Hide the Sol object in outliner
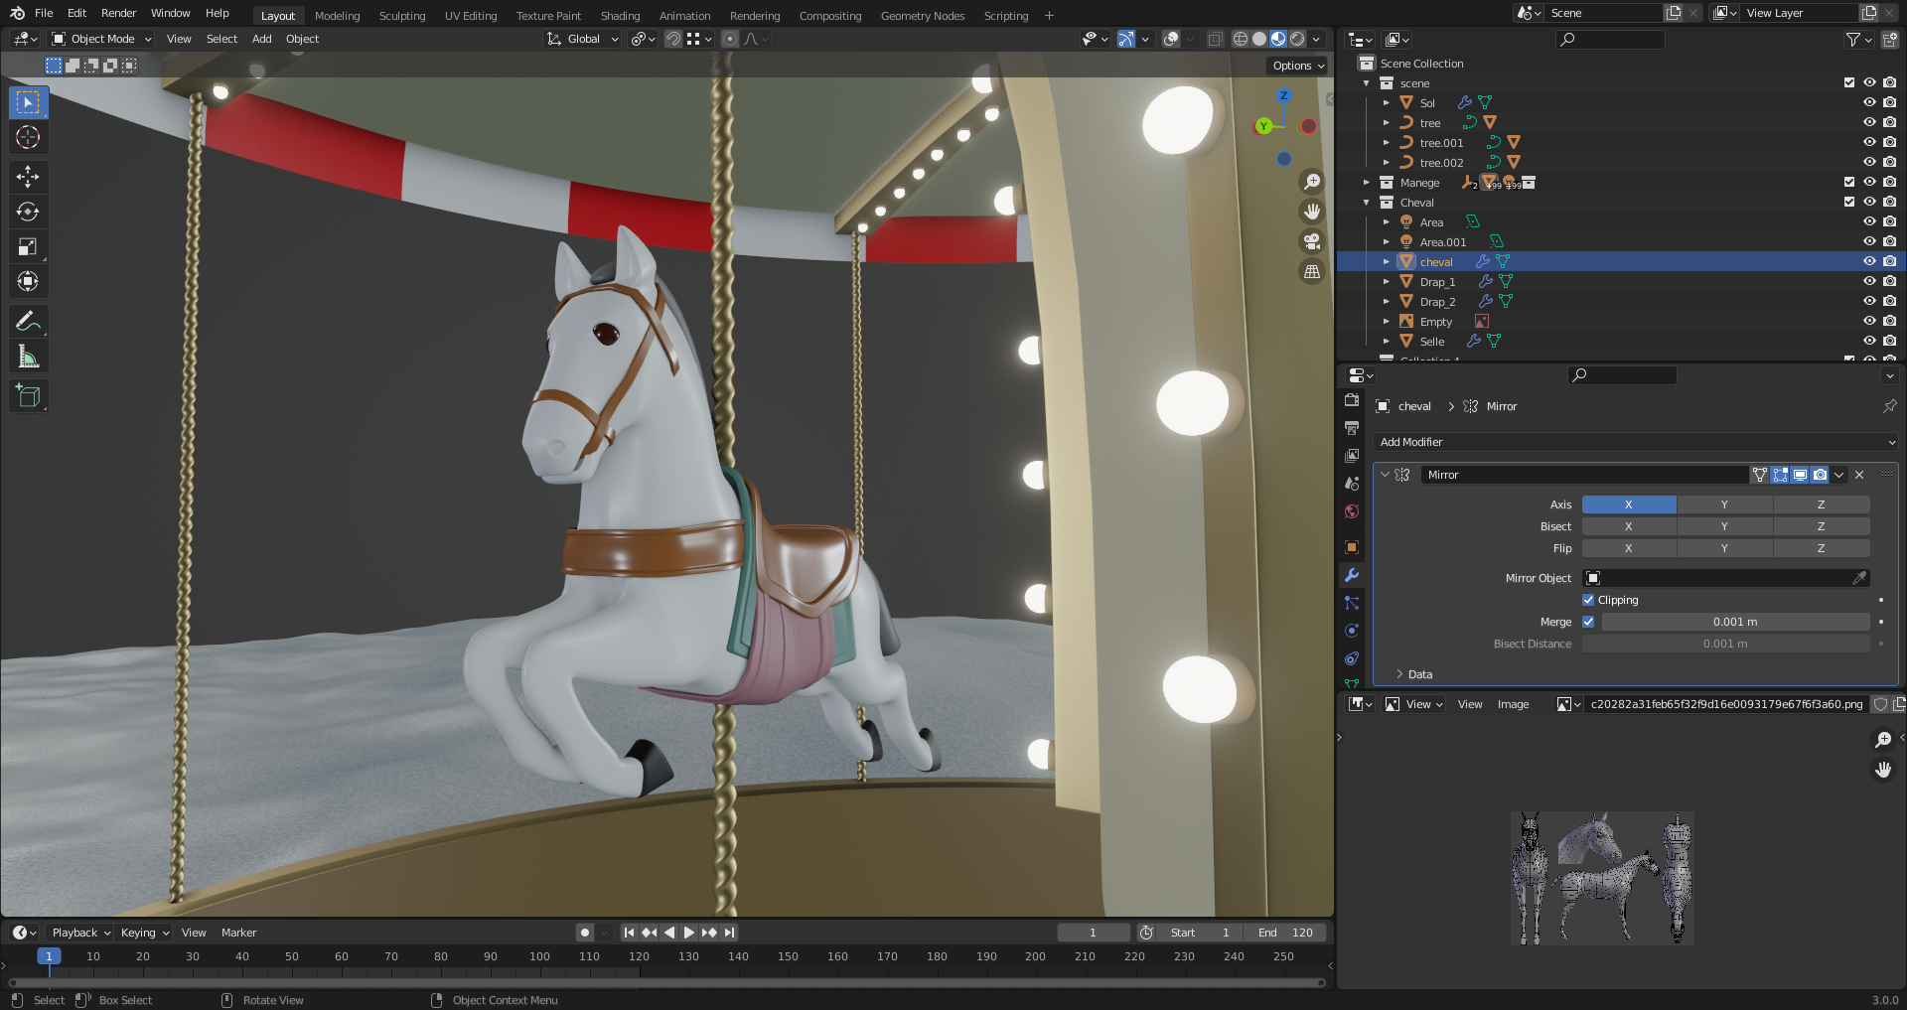Image resolution: width=1907 pixels, height=1010 pixels. [x=1868, y=102]
